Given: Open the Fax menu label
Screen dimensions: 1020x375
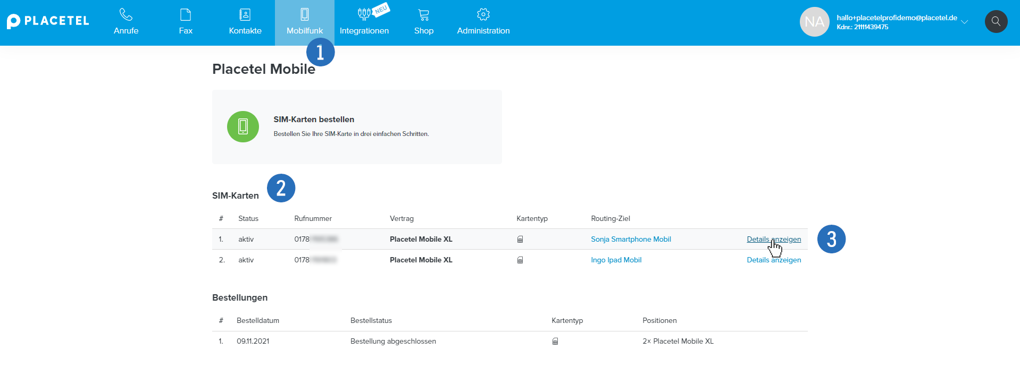Looking at the screenshot, I should [186, 31].
